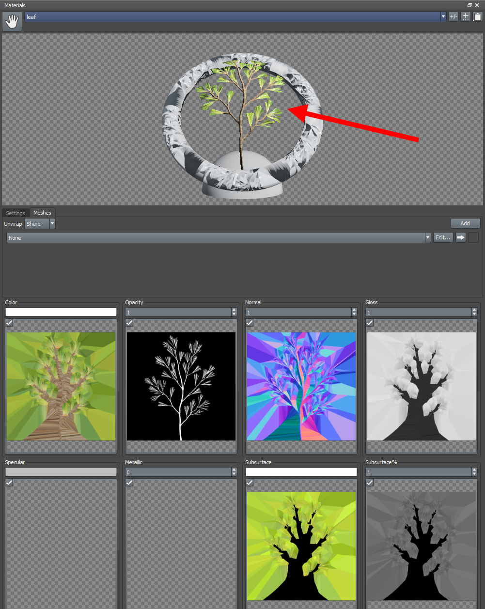The height and width of the screenshot is (609, 485).
Task: Toggle the Subsurface% map checkbox
Action: 370,483
